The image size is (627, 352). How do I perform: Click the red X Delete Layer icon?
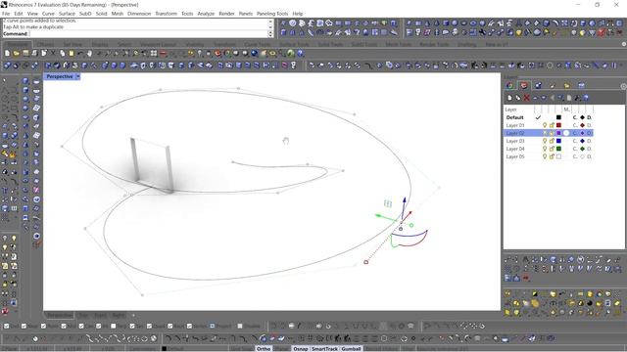tap(527, 98)
